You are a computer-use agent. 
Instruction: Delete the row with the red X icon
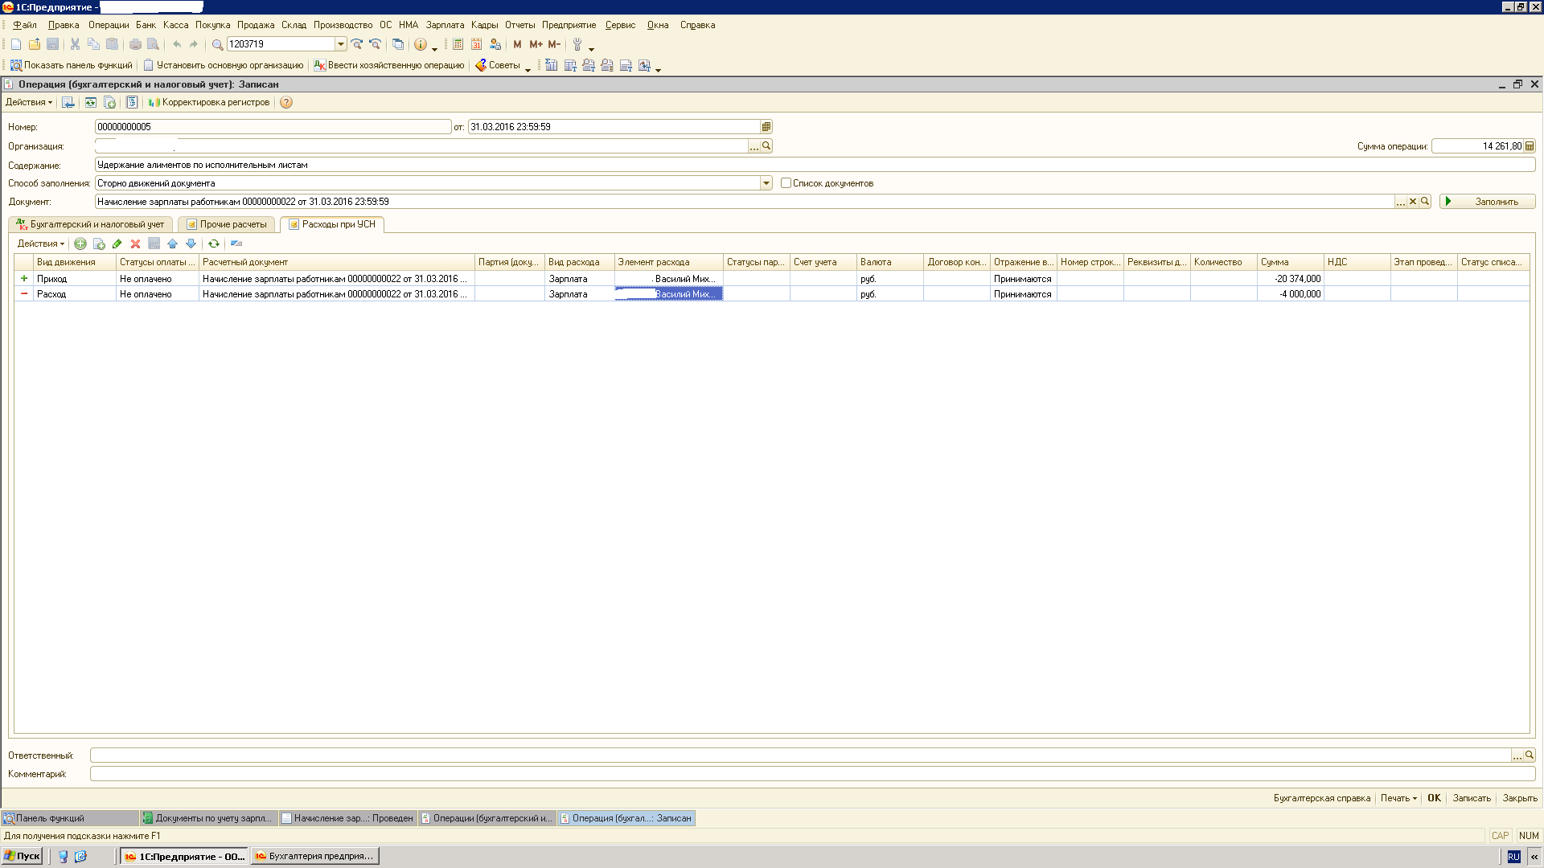tap(135, 244)
